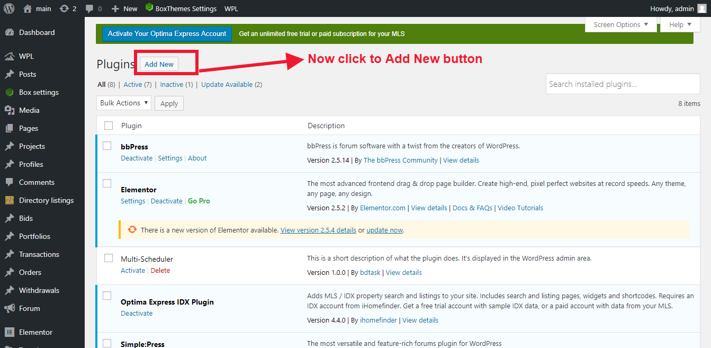Click the admin avatar icon
711x348 pixels.
701,8
